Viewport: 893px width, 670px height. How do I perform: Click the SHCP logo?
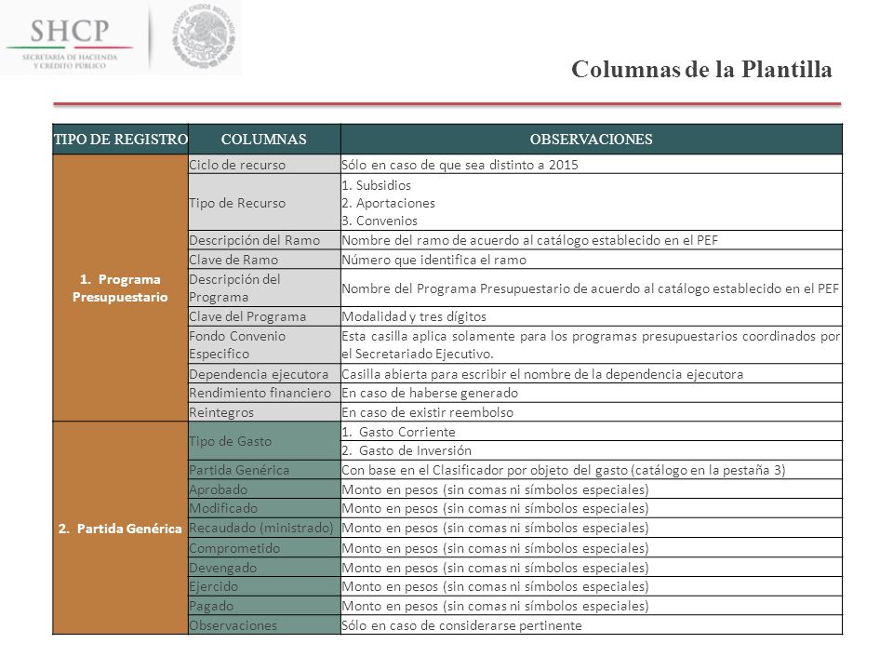click(x=70, y=44)
